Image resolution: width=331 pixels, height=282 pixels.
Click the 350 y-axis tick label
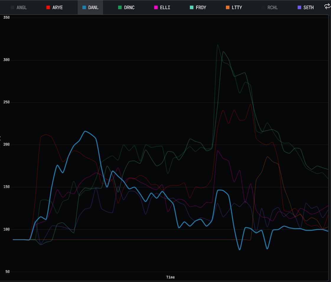6,17
